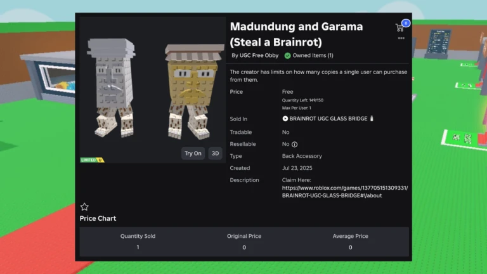Screen dimensions: 487x274
Task: Click the Tradable No value
Action: click(286, 133)
